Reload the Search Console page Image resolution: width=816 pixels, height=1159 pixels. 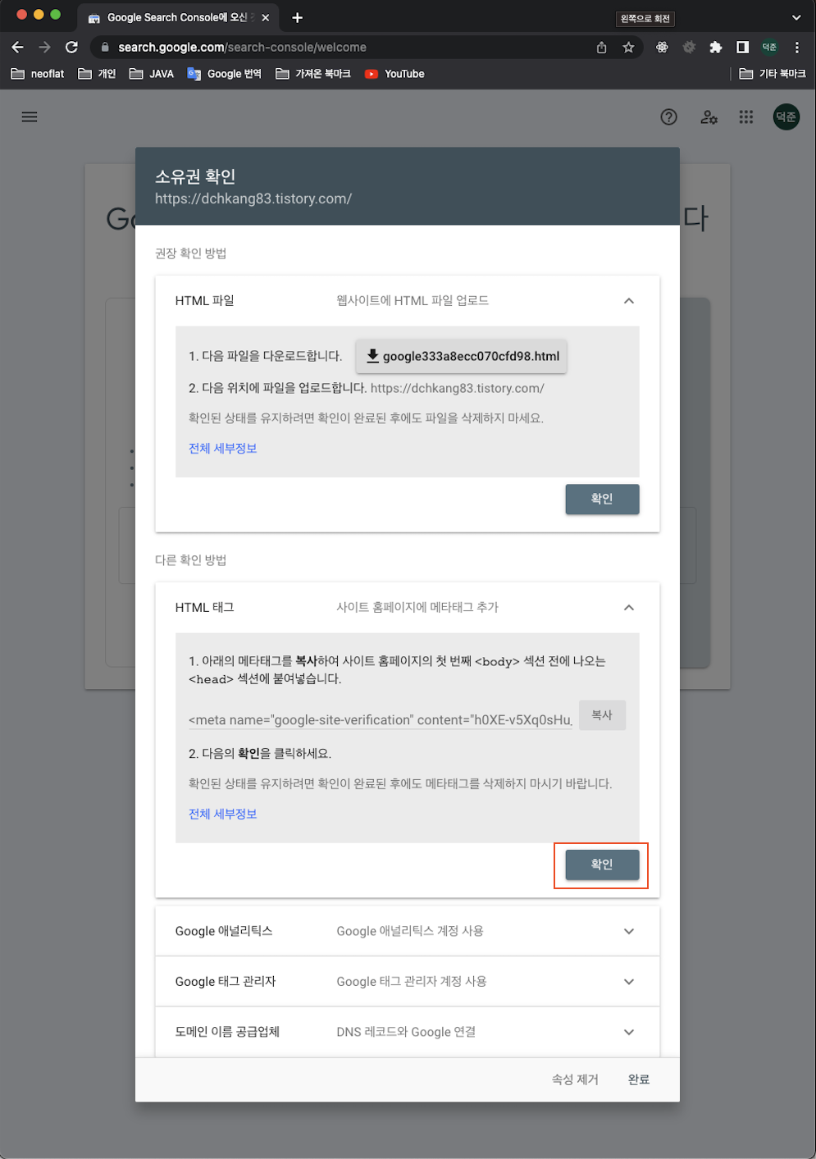pos(71,48)
